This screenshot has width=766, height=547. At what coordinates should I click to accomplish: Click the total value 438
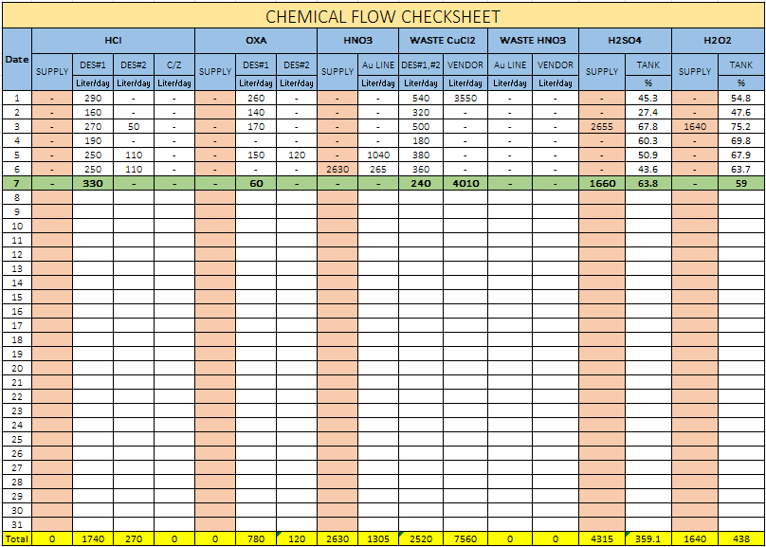[741, 539]
